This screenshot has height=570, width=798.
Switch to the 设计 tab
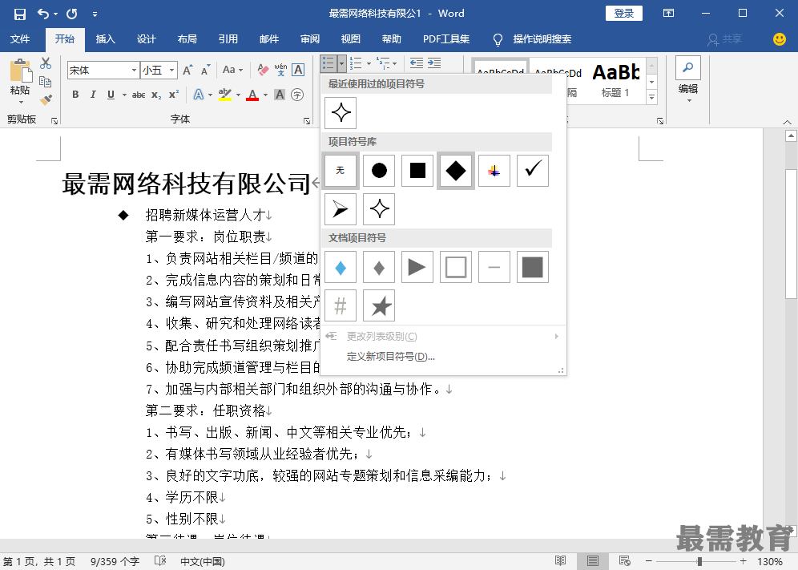pyautogui.click(x=146, y=38)
